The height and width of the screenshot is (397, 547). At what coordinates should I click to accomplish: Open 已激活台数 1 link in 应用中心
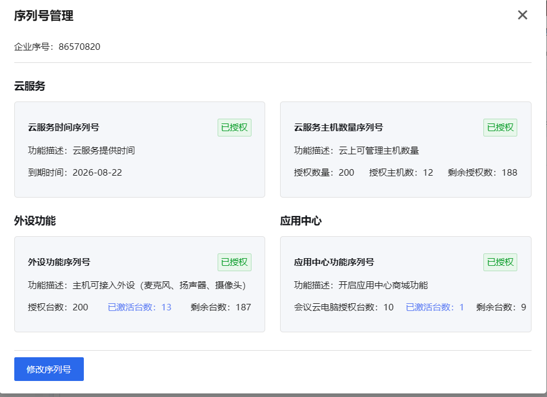pyautogui.click(x=435, y=307)
